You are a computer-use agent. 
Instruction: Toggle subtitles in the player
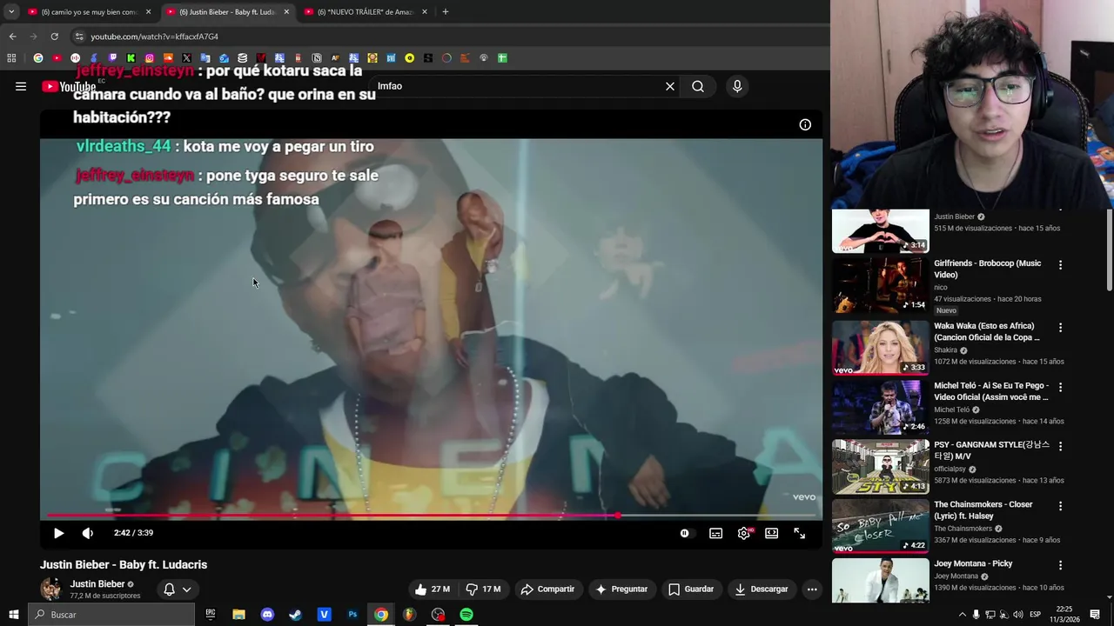click(715, 533)
